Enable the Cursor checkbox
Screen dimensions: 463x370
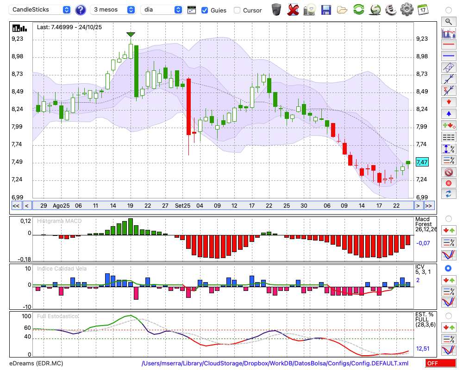coord(237,10)
